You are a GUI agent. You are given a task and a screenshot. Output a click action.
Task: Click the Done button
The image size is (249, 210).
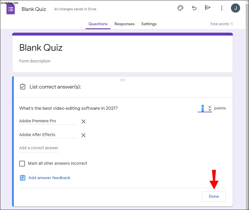214,196
